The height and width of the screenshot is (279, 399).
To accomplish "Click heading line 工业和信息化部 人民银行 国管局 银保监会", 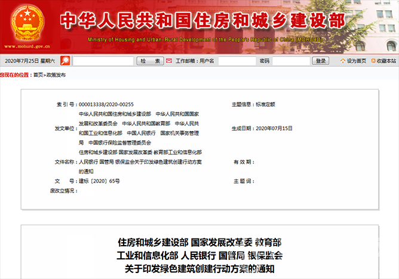I will (x=199, y=256).
